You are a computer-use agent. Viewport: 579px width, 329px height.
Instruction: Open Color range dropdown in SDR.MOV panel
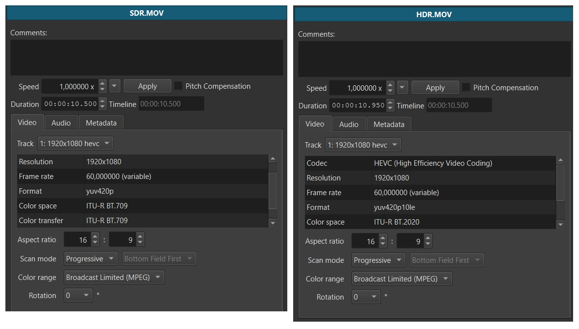(x=114, y=277)
